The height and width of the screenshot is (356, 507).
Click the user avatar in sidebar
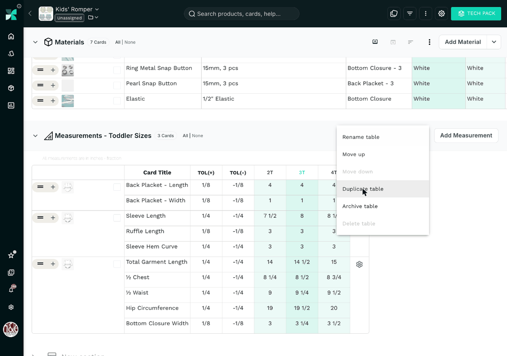(11, 329)
